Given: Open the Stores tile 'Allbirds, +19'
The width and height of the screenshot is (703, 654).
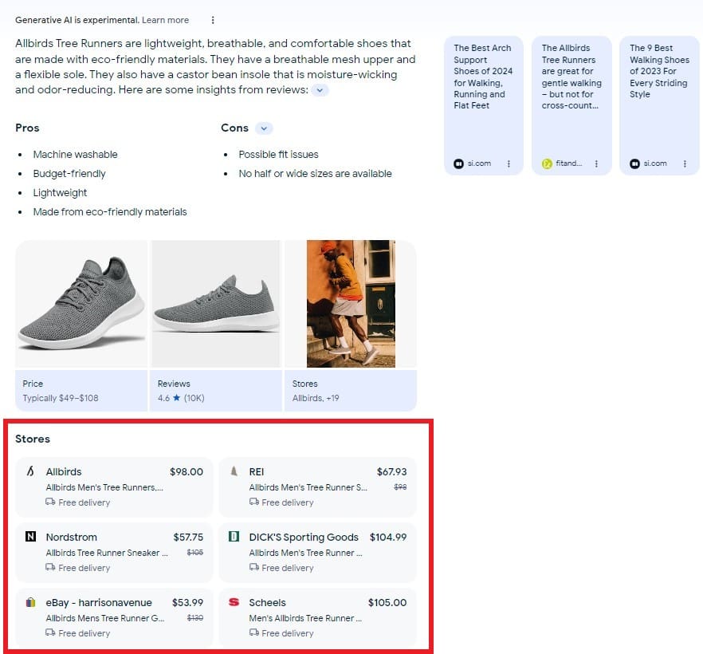Looking at the screenshot, I should click(351, 391).
